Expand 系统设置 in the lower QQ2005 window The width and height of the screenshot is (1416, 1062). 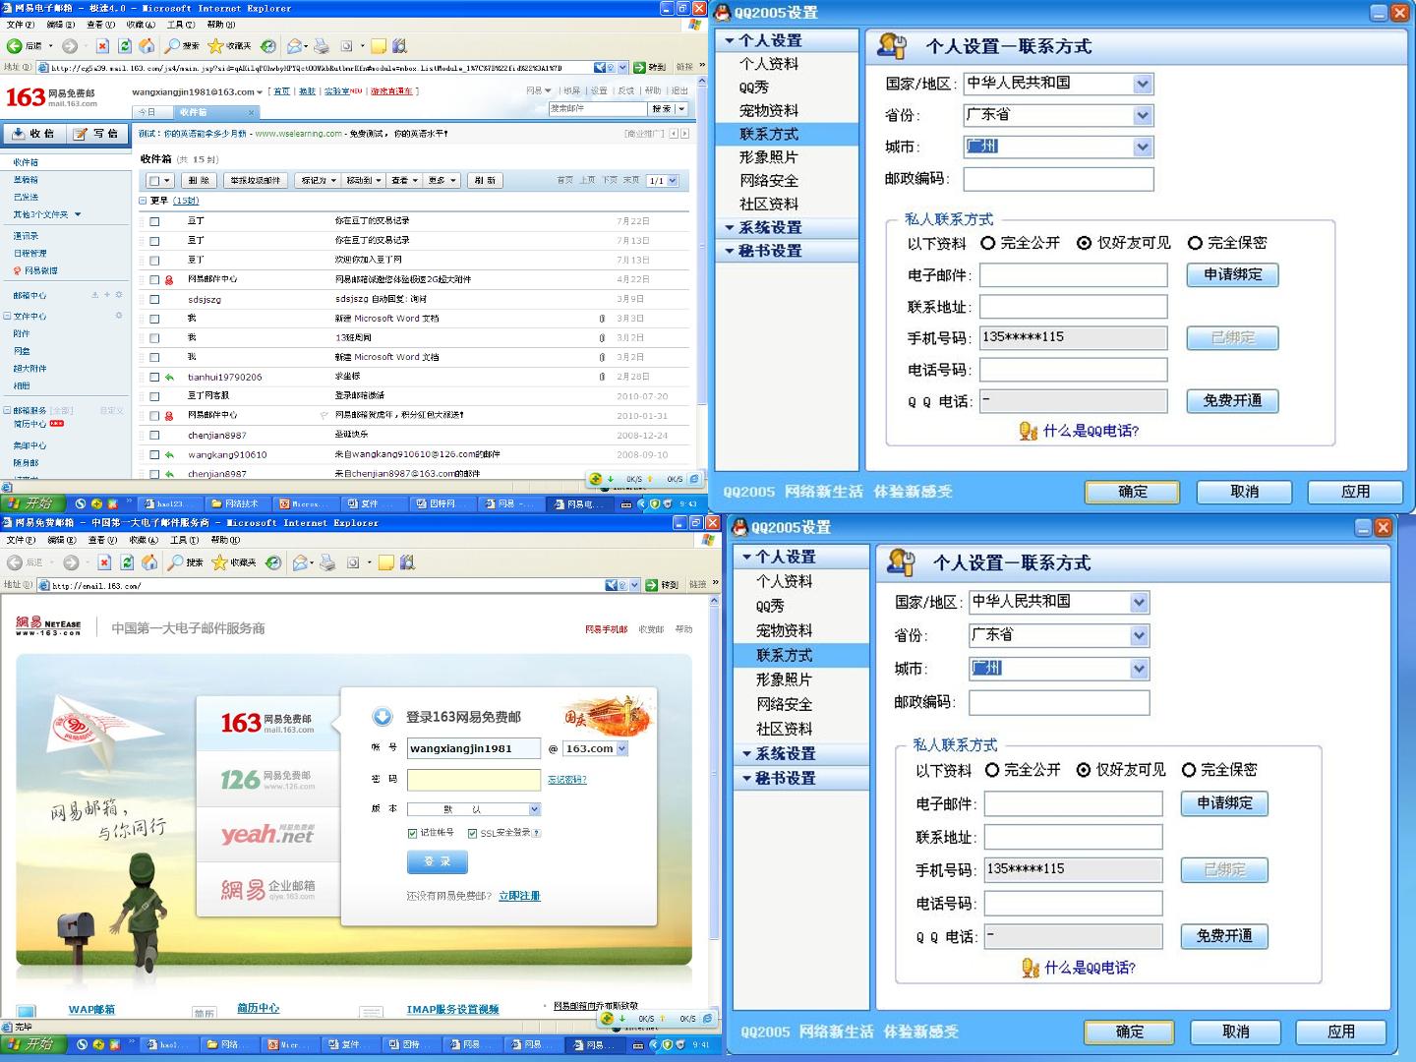coord(747,754)
